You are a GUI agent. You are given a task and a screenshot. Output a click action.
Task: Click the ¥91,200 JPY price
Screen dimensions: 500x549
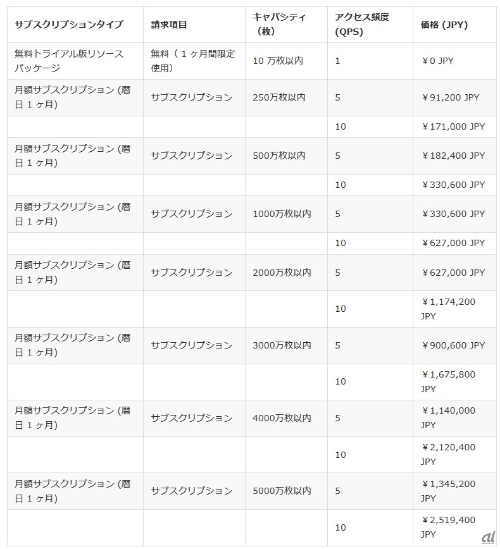pos(450,97)
